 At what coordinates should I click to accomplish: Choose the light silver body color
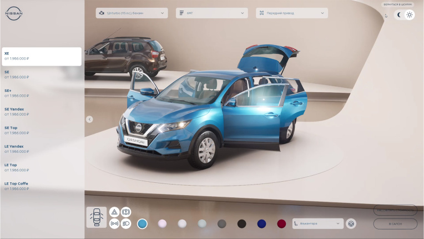[x=202, y=224]
